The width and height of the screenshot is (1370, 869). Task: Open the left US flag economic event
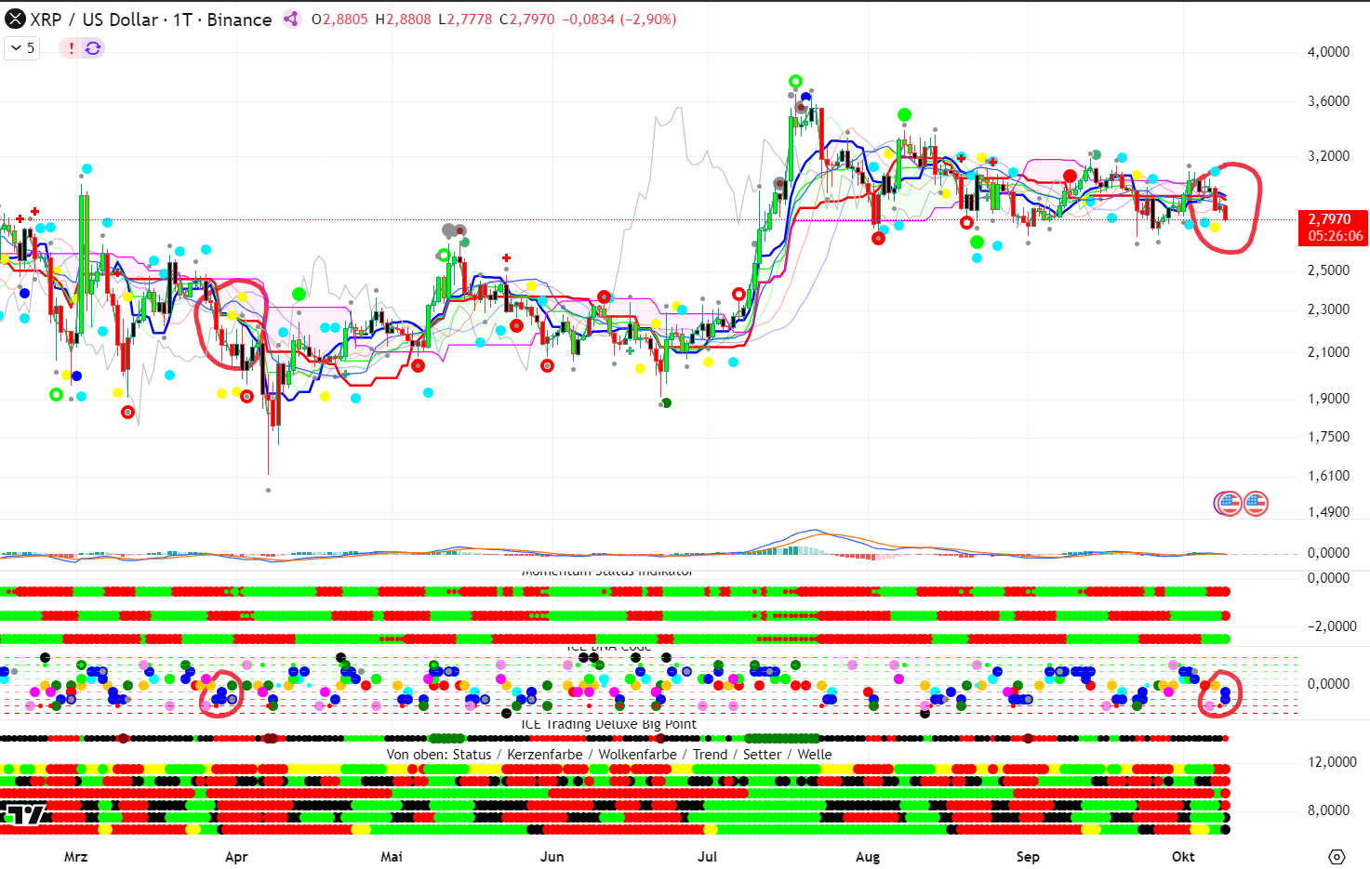pos(1229,504)
